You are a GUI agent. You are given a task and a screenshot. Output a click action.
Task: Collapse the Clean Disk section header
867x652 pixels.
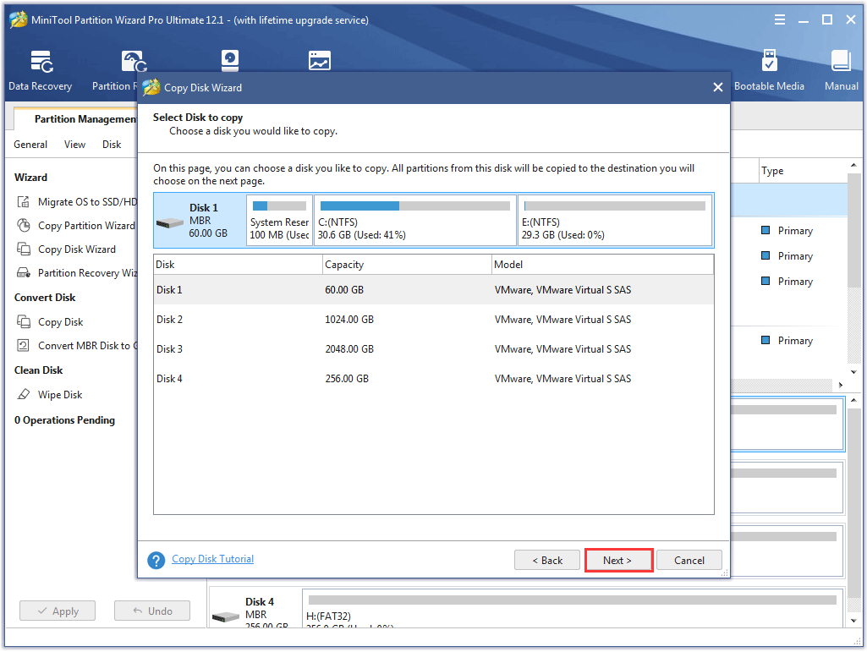point(39,370)
